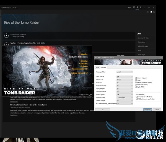The width and height of the screenshot is (166, 142).
Task: Open the user profile icon in the top bar
Action: [137, 7]
